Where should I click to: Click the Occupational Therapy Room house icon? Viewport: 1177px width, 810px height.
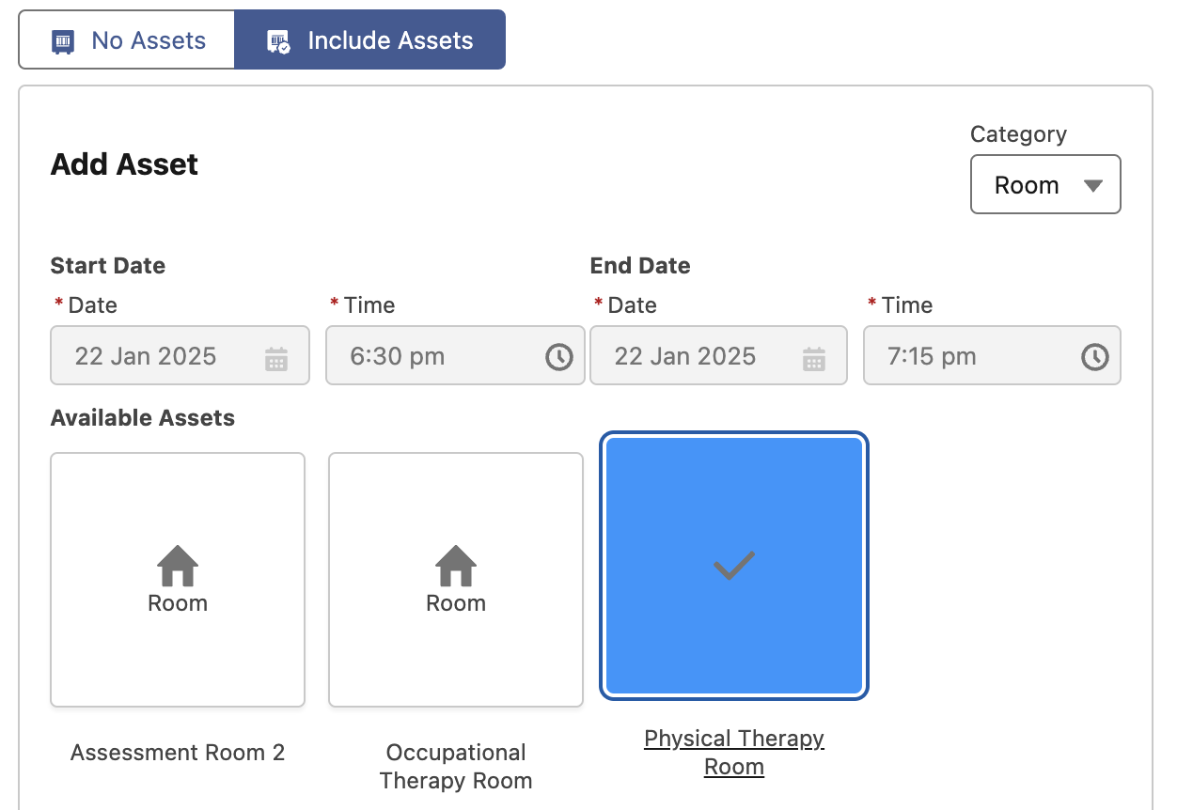456,567
